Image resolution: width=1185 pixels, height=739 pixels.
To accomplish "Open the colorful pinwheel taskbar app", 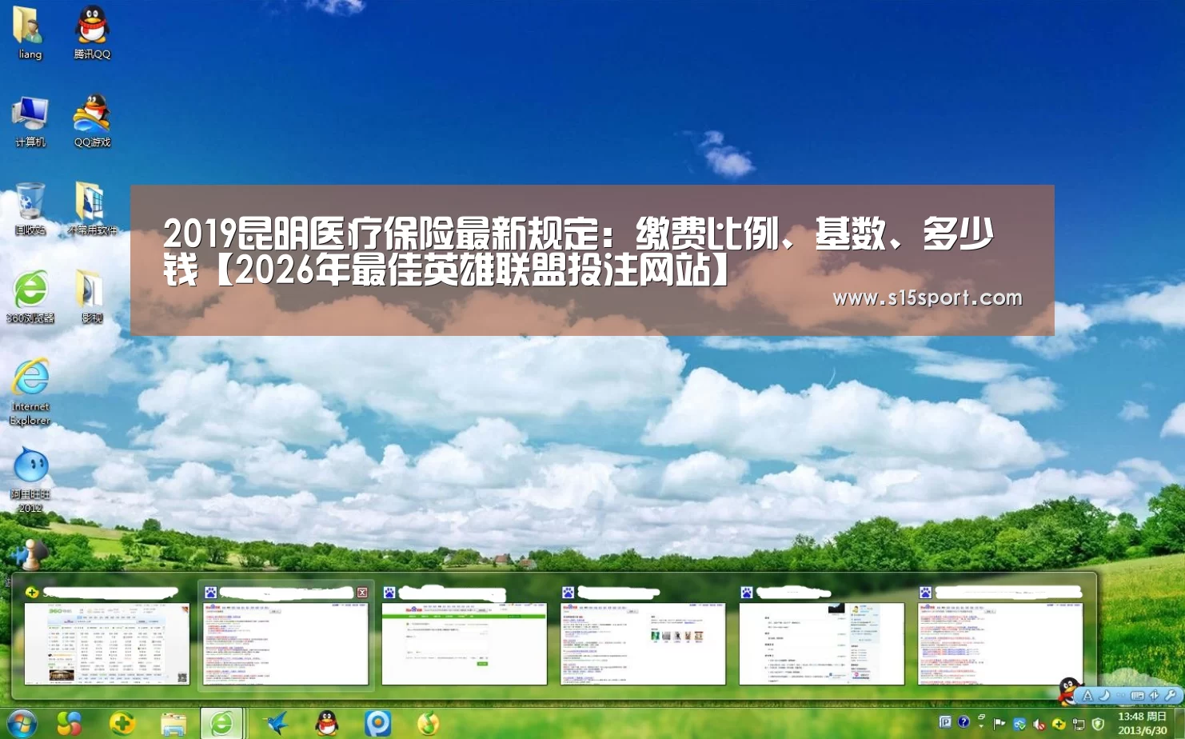I will pyautogui.click(x=70, y=724).
